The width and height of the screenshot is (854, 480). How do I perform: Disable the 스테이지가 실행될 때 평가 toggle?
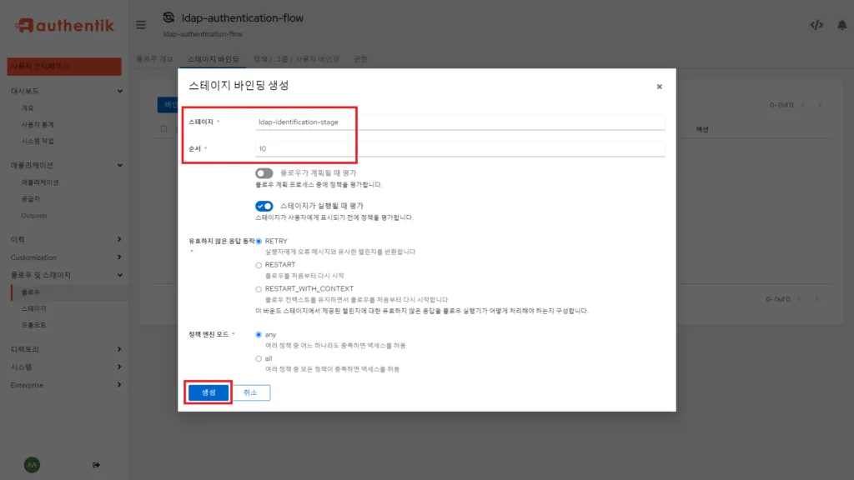264,205
